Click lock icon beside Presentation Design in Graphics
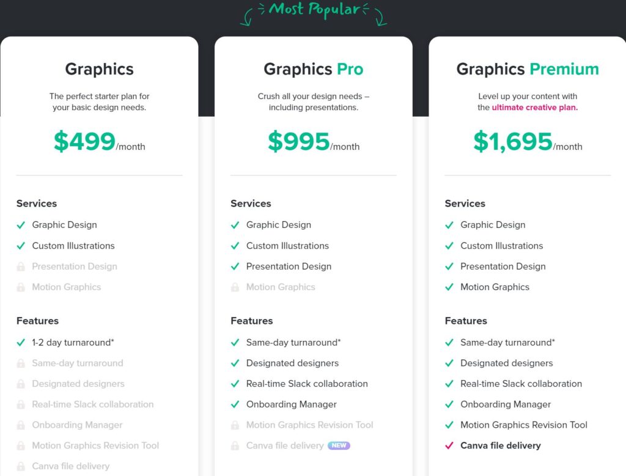 tap(21, 267)
